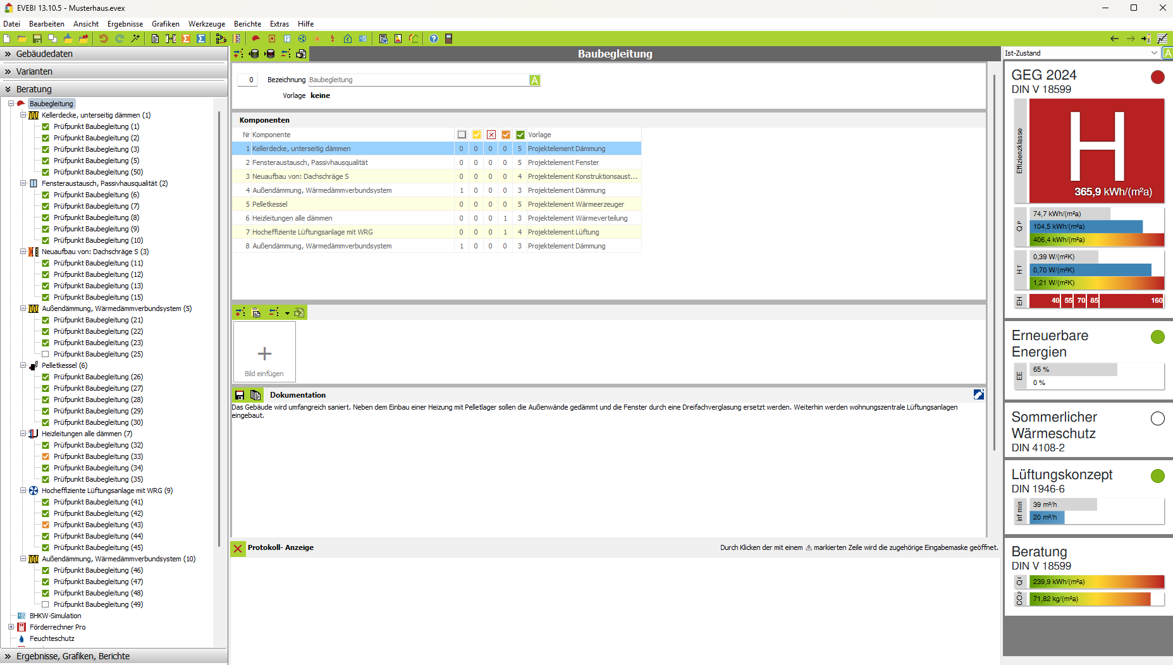Viewport: 1173px width, 665px height.
Task: Expand the Gebäudedaten panel section
Action: (44, 54)
